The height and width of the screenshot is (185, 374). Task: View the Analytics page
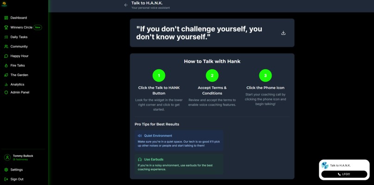pyautogui.click(x=17, y=84)
